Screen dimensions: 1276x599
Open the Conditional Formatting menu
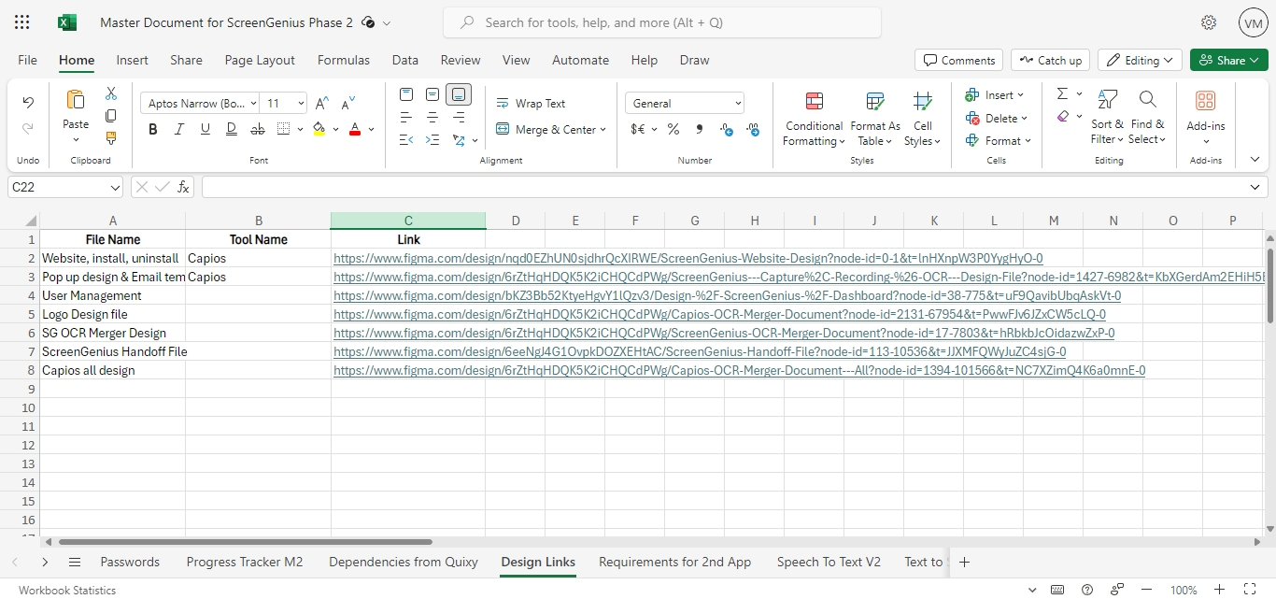point(815,118)
